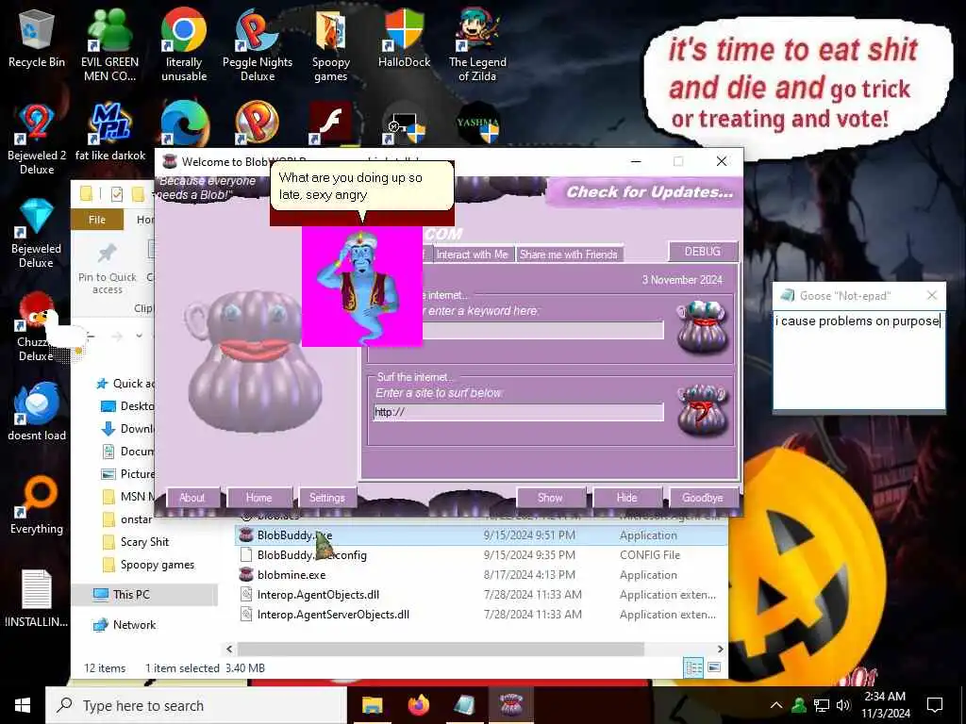Screen dimensions: 966x724
Task: Open Chrome labeled 'literally unusable'
Action: coord(184,44)
